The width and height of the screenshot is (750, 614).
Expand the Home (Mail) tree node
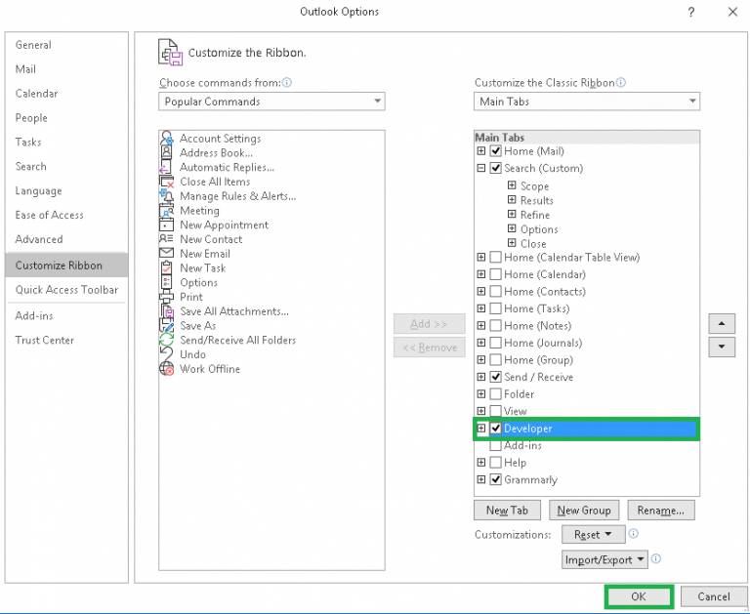pos(481,151)
